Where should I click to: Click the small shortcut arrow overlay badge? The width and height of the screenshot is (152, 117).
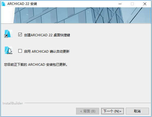pos(6,36)
